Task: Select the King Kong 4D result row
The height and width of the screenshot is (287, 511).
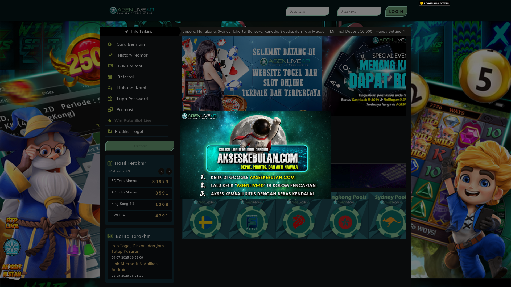Action: point(140,205)
